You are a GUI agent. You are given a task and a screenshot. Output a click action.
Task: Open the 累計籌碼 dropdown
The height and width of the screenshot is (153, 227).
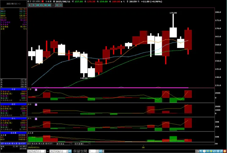[71, 144]
